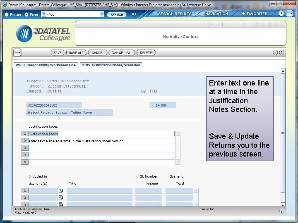
Task: Click the Included in Scenario field row 1
Action: coord(43,190)
